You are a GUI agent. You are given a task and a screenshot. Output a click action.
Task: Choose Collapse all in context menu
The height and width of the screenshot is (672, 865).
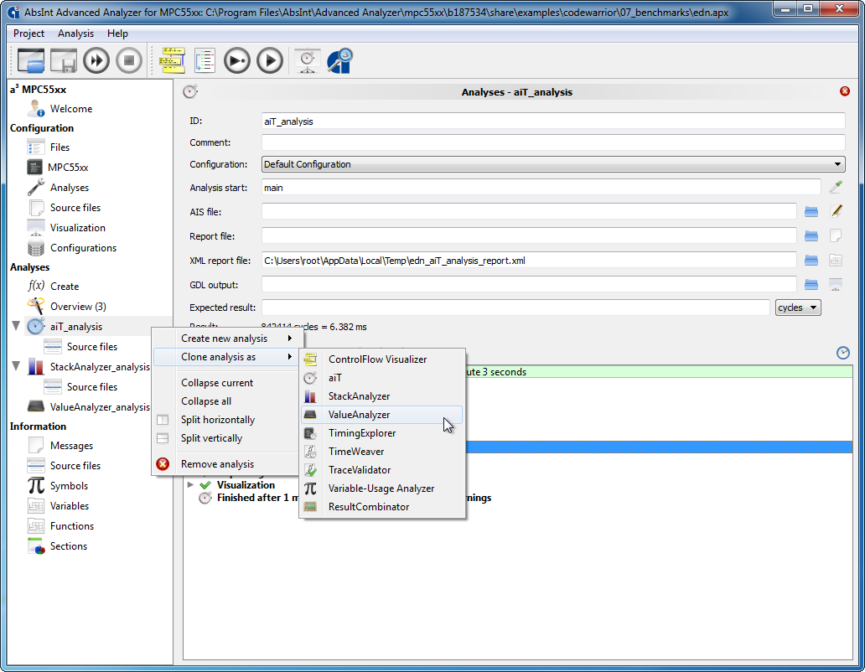pyautogui.click(x=205, y=401)
